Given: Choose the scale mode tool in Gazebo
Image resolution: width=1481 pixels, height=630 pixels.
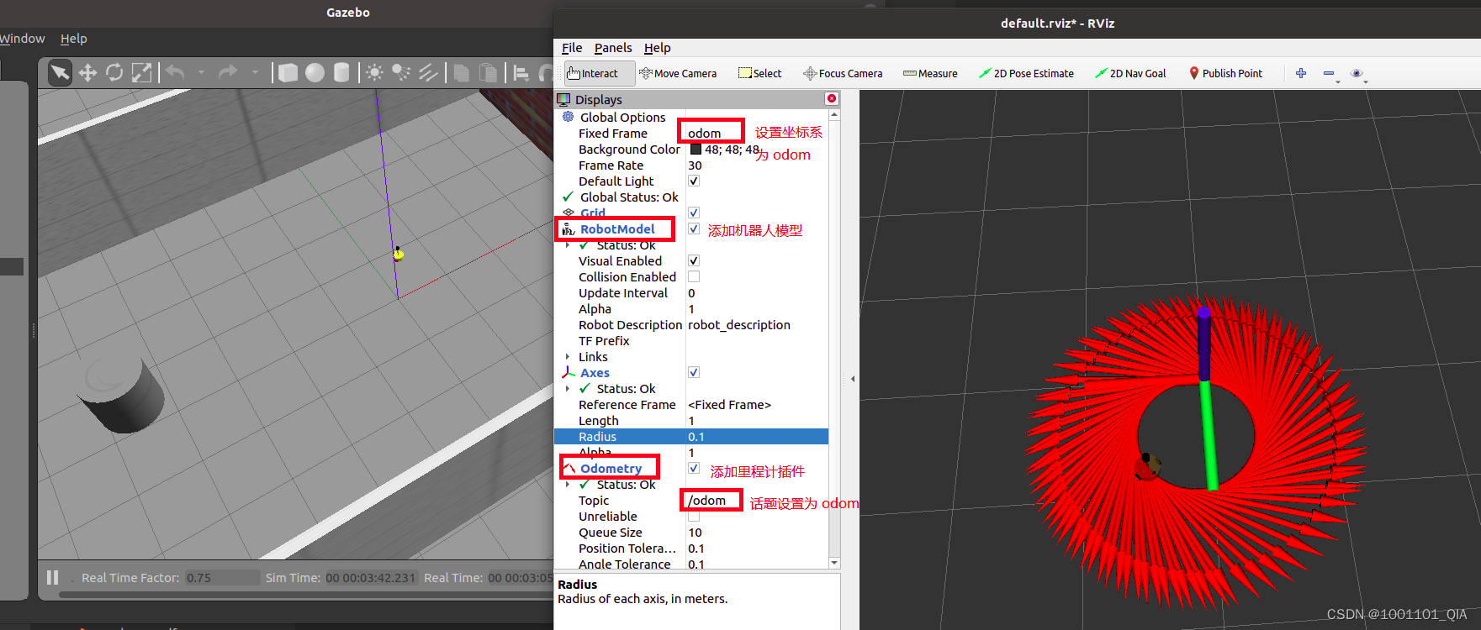Looking at the screenshot, I should [142, 73].
